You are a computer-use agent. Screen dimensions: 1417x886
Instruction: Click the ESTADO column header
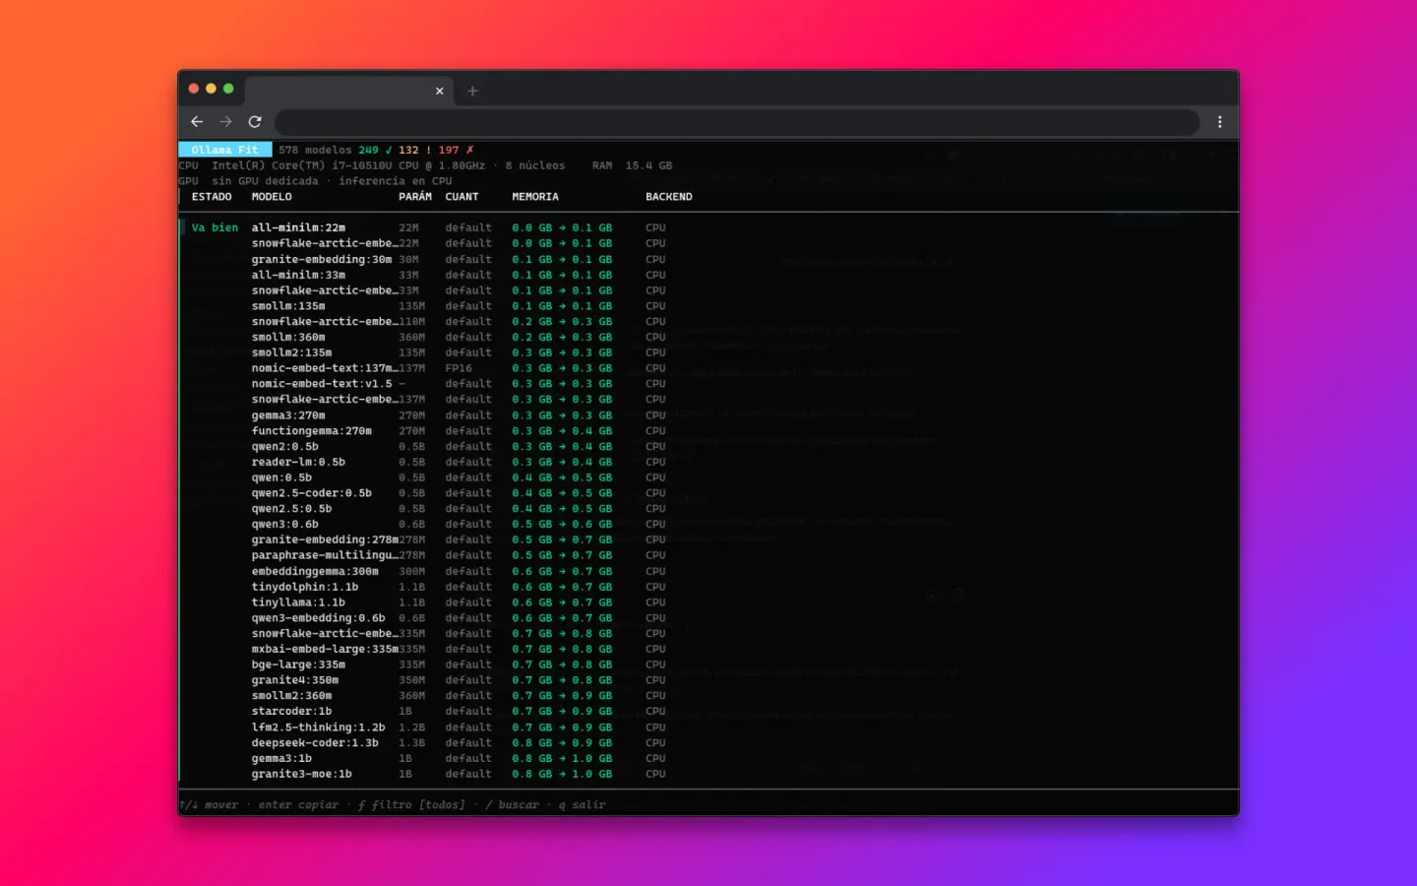point(212,197)
